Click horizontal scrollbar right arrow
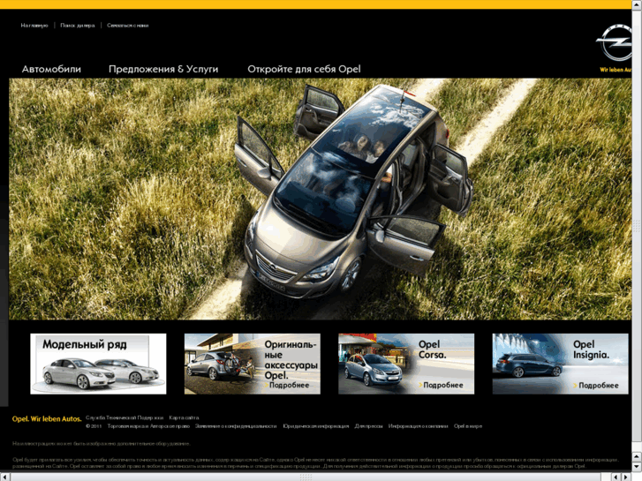This screenshot has height=481, width=642. (627, 477)
